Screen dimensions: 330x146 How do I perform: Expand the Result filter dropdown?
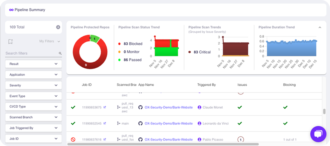33,64
